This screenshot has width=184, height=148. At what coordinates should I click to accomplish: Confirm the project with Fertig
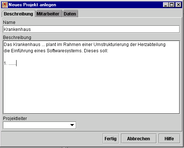111,139
